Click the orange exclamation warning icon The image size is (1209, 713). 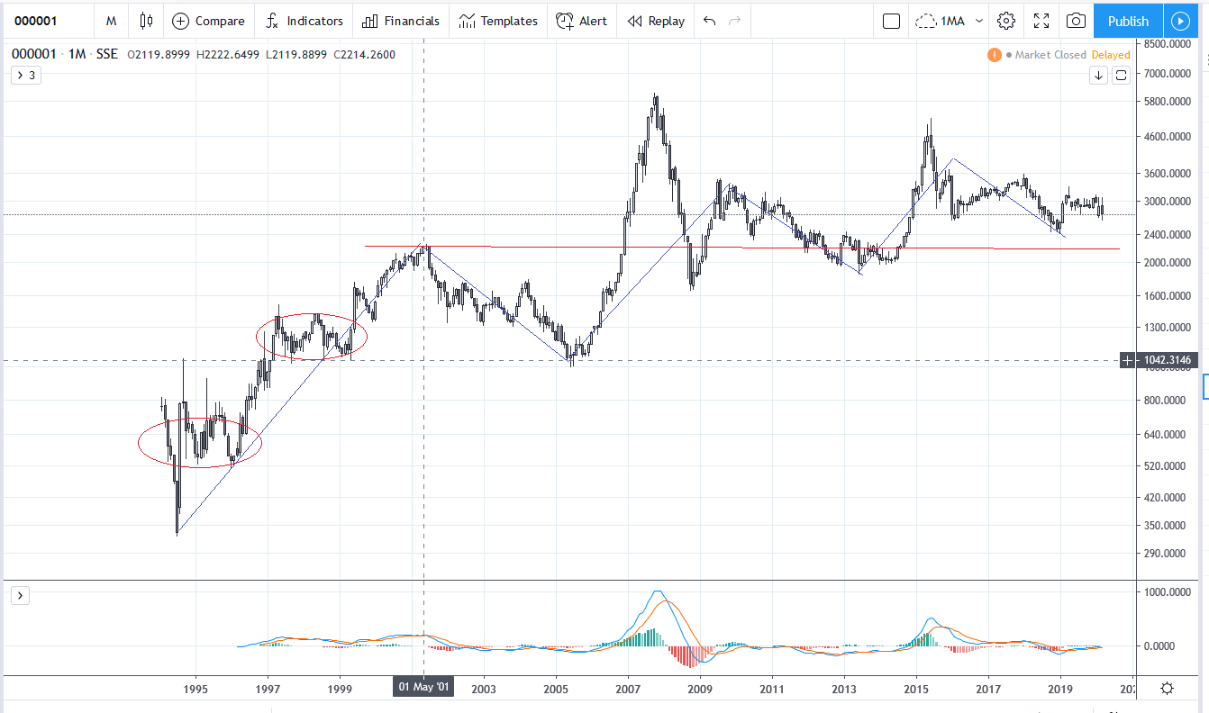pos(994,55)
